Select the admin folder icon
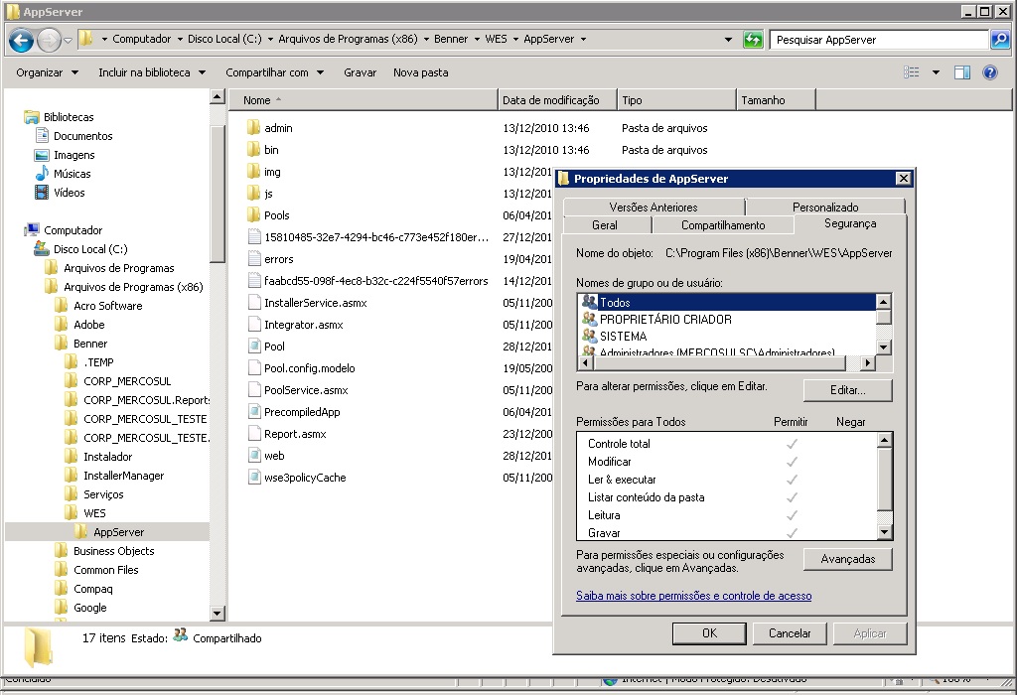 tap(253, 128)
